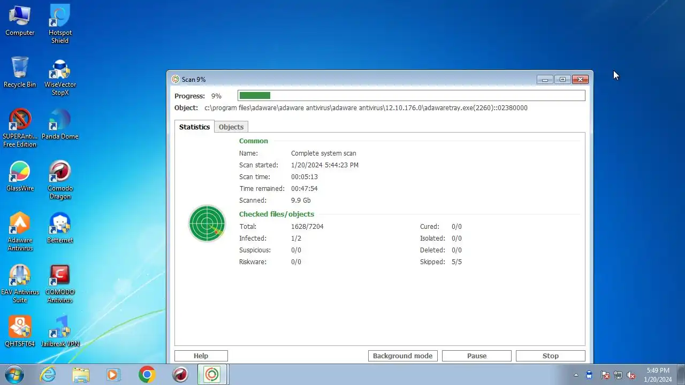The width and height of the screenshot is (685, 385).
Task: Click the scanned object file path
Action: coord(366,108)
